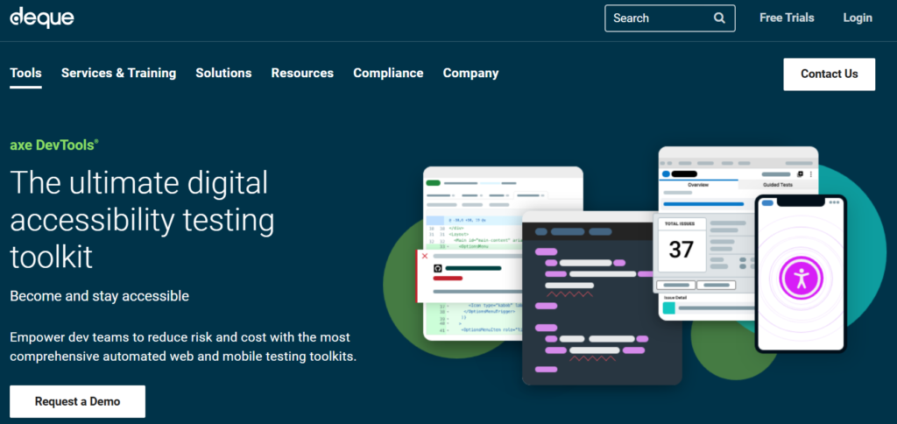The width and height of the screenshot is (897, 424).
Task: Open the Compliance menu
Action: tap(388, 74)
